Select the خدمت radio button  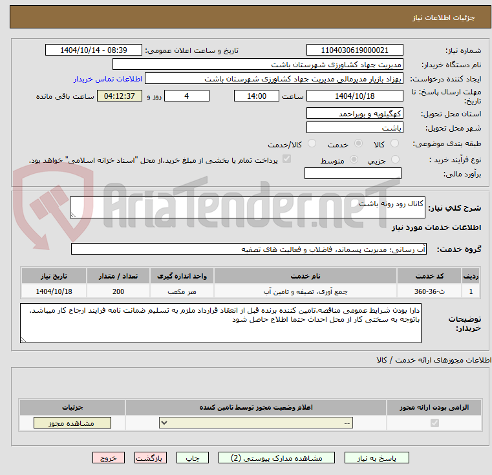point(358,143)
